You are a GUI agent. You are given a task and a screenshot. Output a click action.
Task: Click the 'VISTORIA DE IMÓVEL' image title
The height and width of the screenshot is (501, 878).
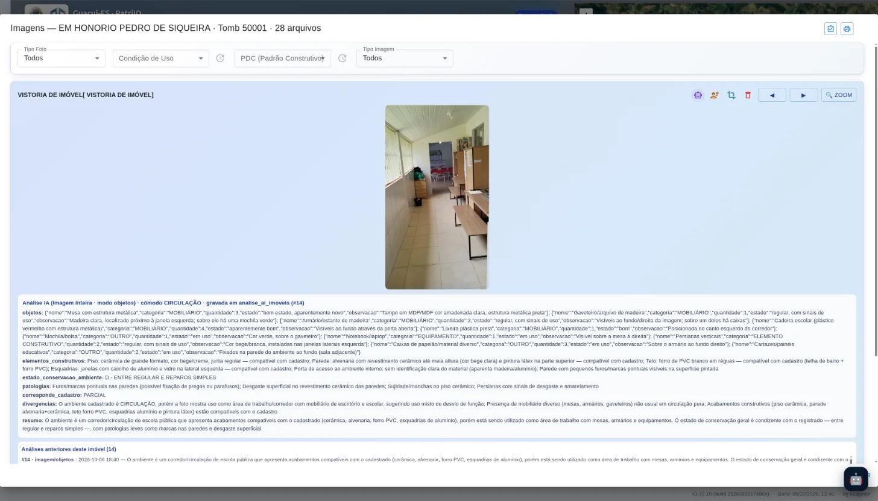[86, 95]
